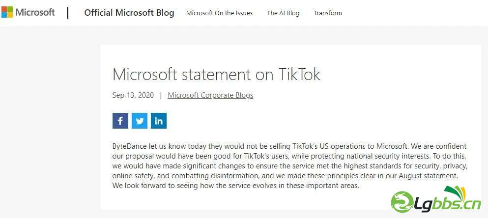Click the Microsoft statement on TikTok headline
Viewport: 488px width, 218px height.
pos(216,74)
